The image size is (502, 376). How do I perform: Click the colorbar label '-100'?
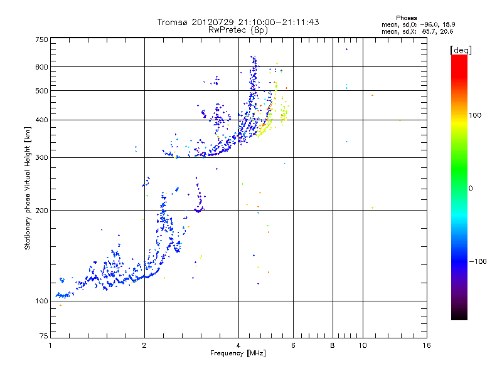(x=478, y=261)
